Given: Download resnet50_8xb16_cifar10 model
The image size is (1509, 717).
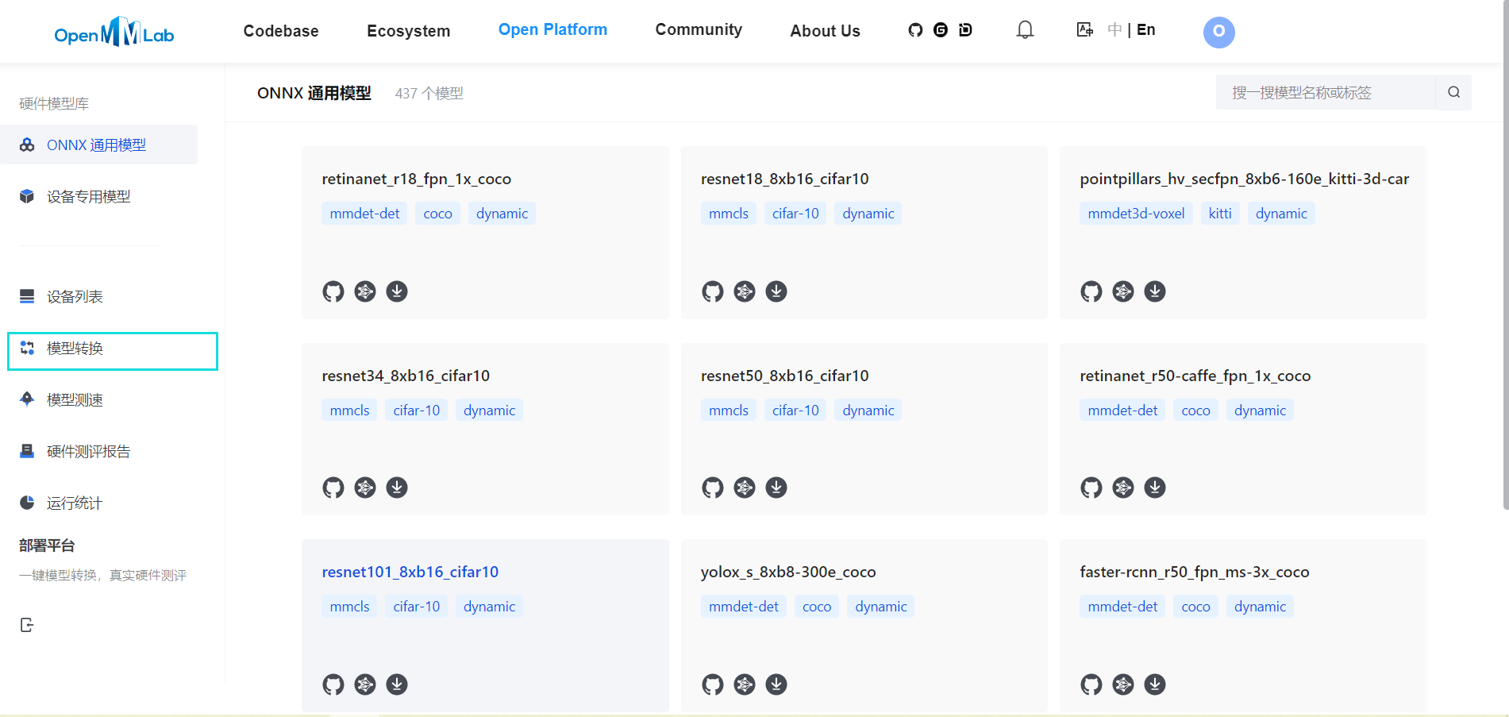Looking at the screenshot, I should pyautogui.click(x=776, y=488).
